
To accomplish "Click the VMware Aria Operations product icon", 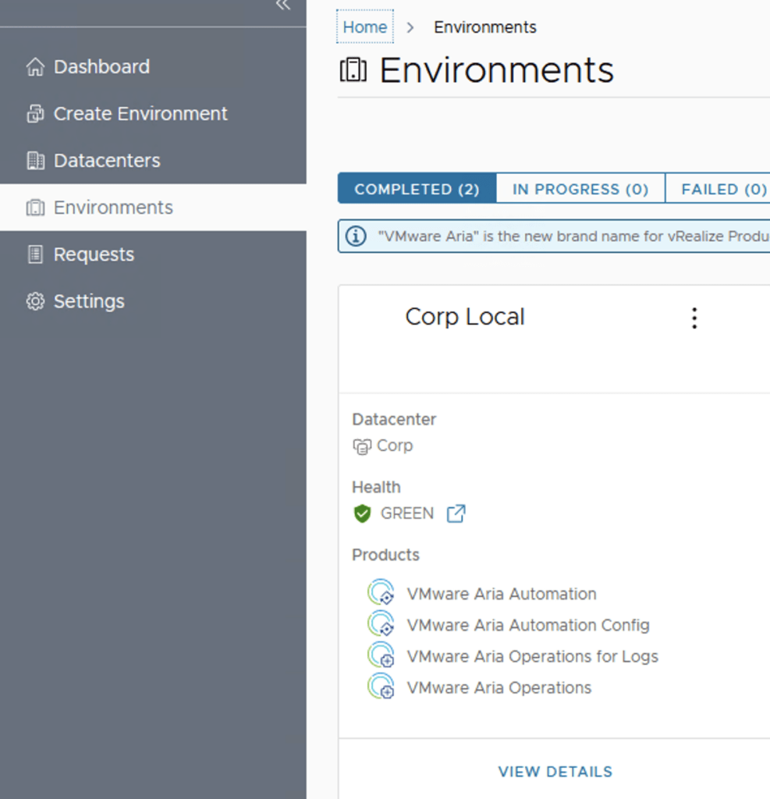I will [x=381, y=686].
